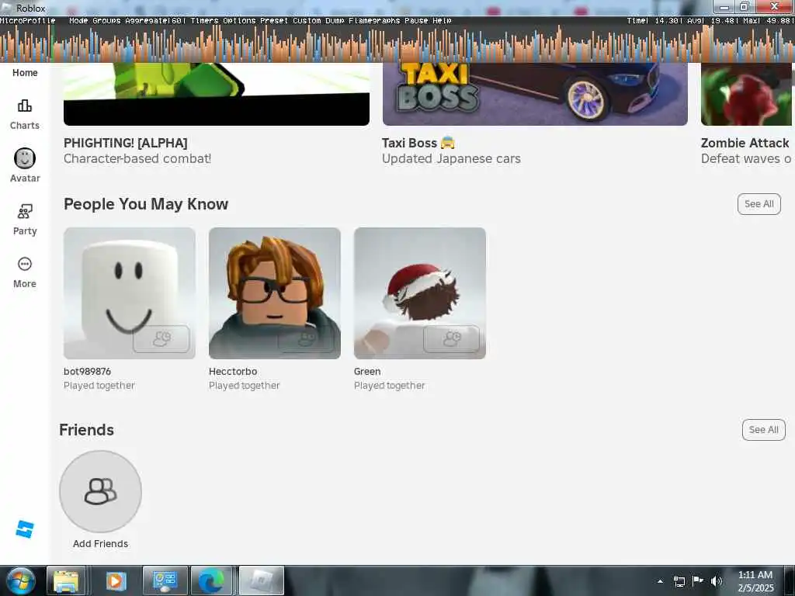Click 'Played together' under Hecctorbo

coord(245,386)
